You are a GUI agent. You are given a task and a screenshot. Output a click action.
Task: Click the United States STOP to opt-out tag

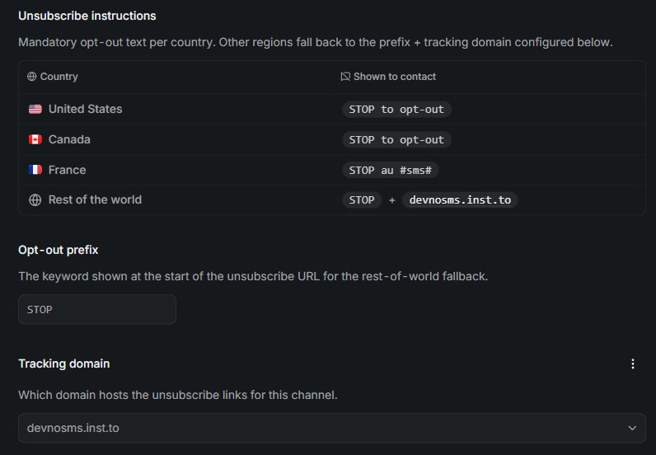point(396,110)
